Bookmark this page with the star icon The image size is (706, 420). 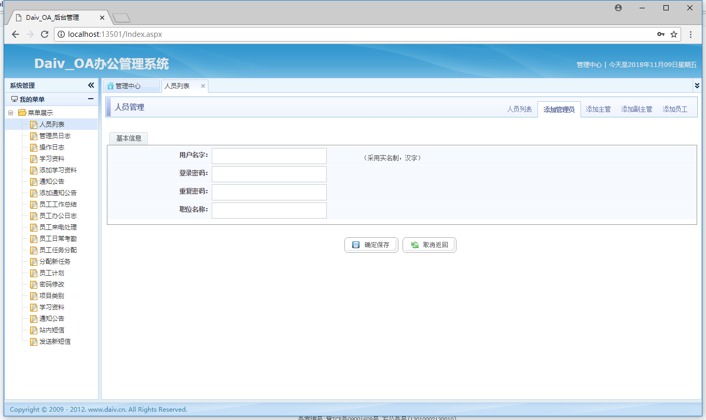[674, 34]
